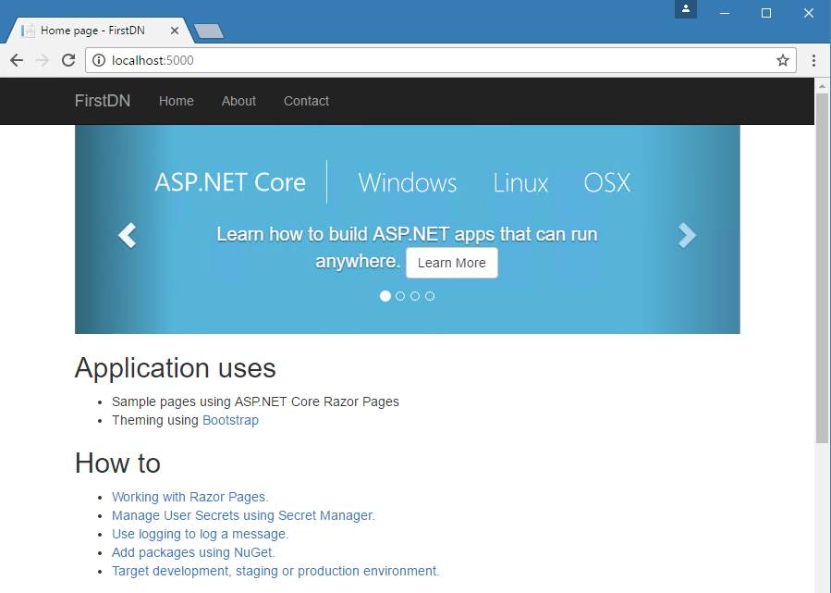
Task: Open Use logging to log a message
Action: (201, 534)
